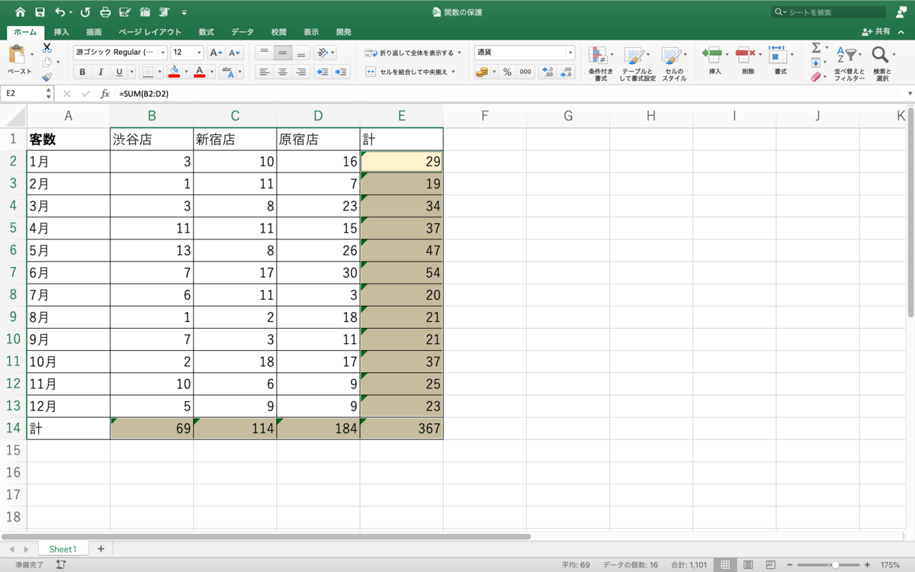The width and height of the screenshot is (915, 572).
Task: Toggle top vertical alignment
Action: click(264, 53)
